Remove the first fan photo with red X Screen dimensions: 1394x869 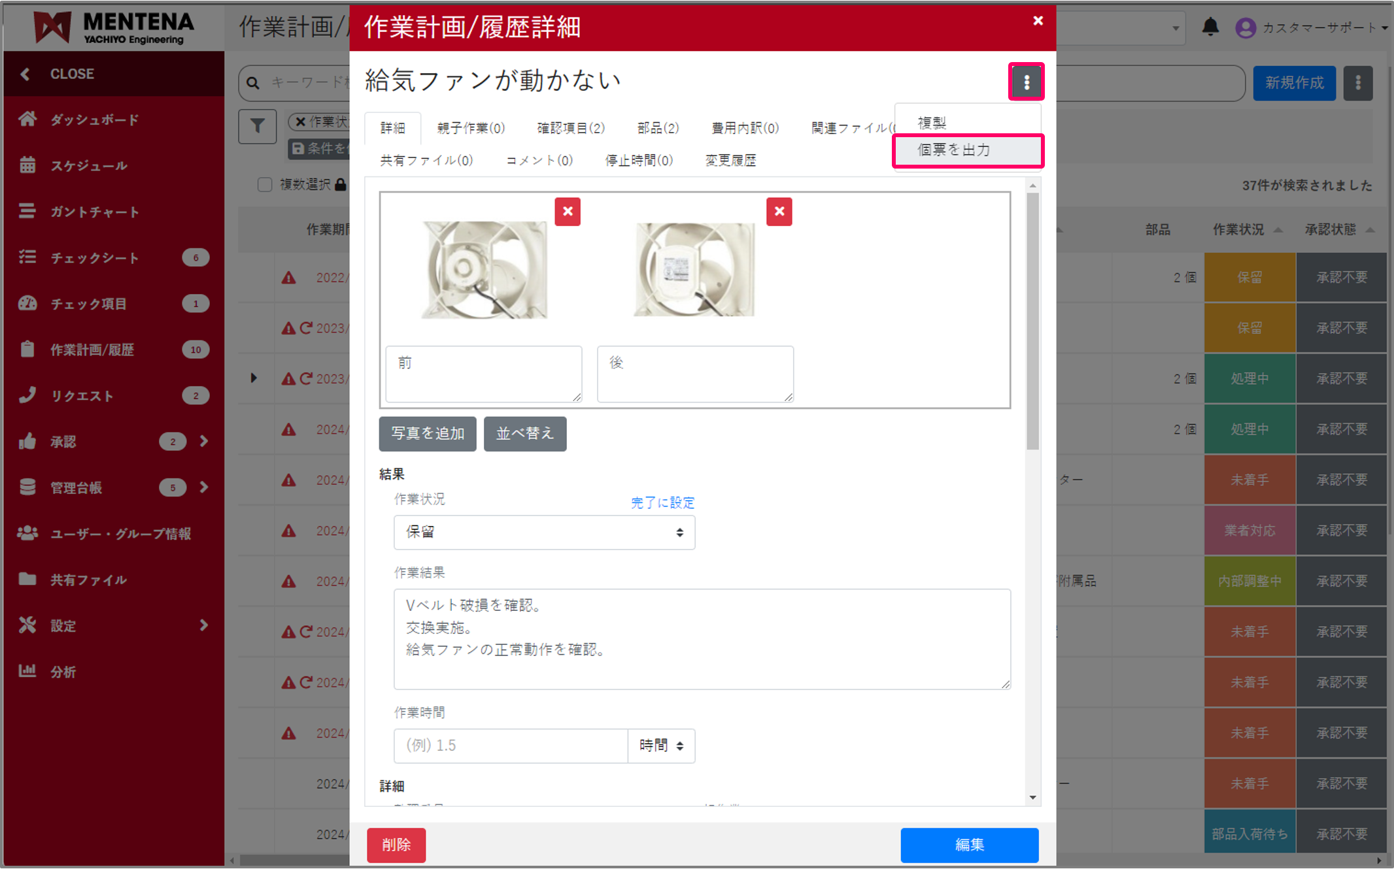coord(567,212)
